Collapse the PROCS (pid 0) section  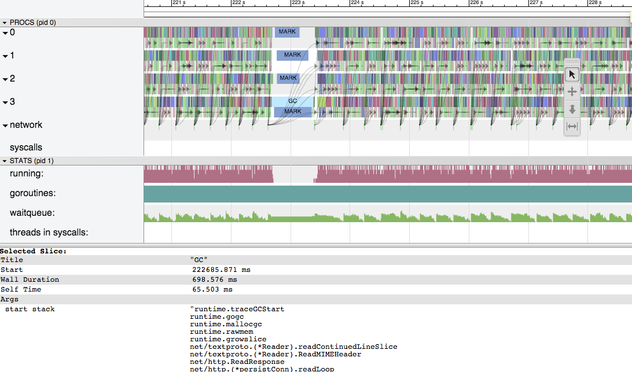click(x=5, y=23)
